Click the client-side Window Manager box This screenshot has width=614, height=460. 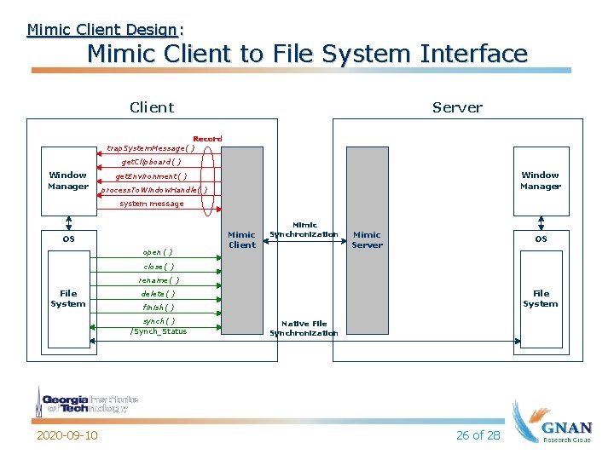click(x=69, y=181)
